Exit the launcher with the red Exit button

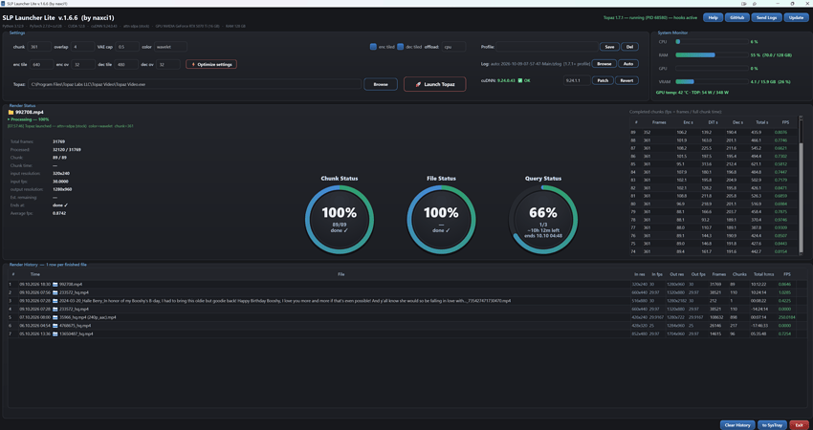[799, 425]
